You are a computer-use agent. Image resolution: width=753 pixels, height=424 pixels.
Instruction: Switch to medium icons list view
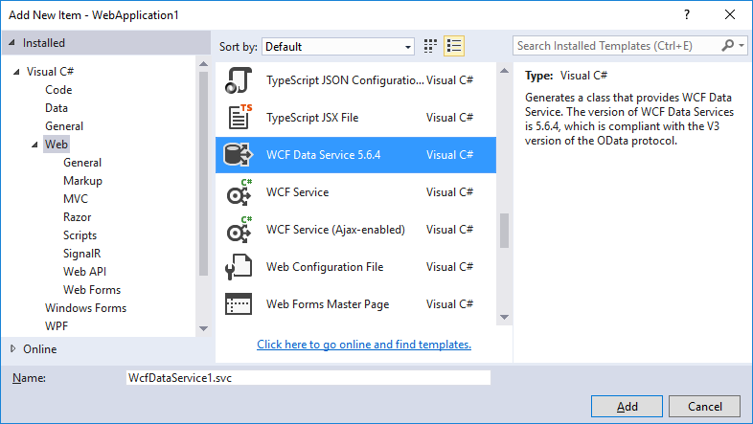pos(454,46)
